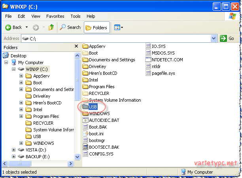Image resolution: width=242 pixels, height=178 pixels.
Task: Open the Favorites menu
Action: pos(55,16)
